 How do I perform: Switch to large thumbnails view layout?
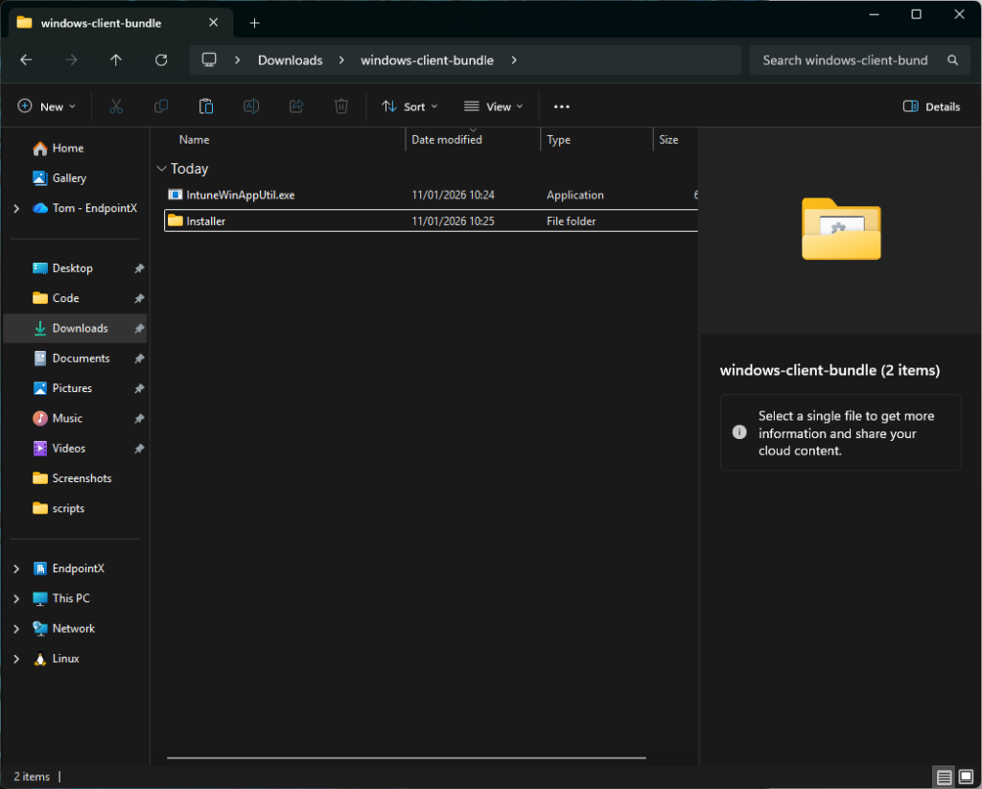966,777
